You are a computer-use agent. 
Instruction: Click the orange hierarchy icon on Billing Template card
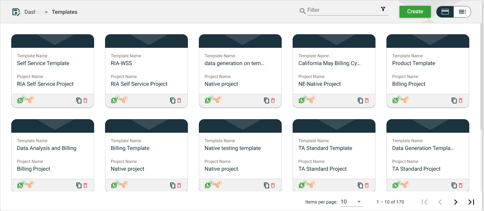tap(122, 185)
